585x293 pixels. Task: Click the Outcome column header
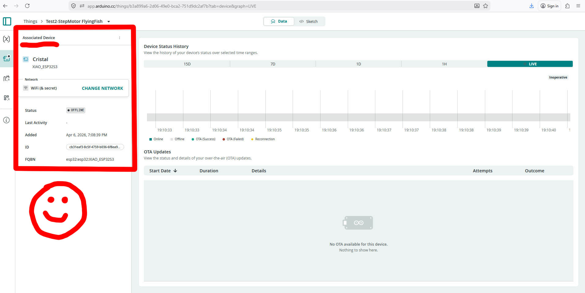(534, 171)
